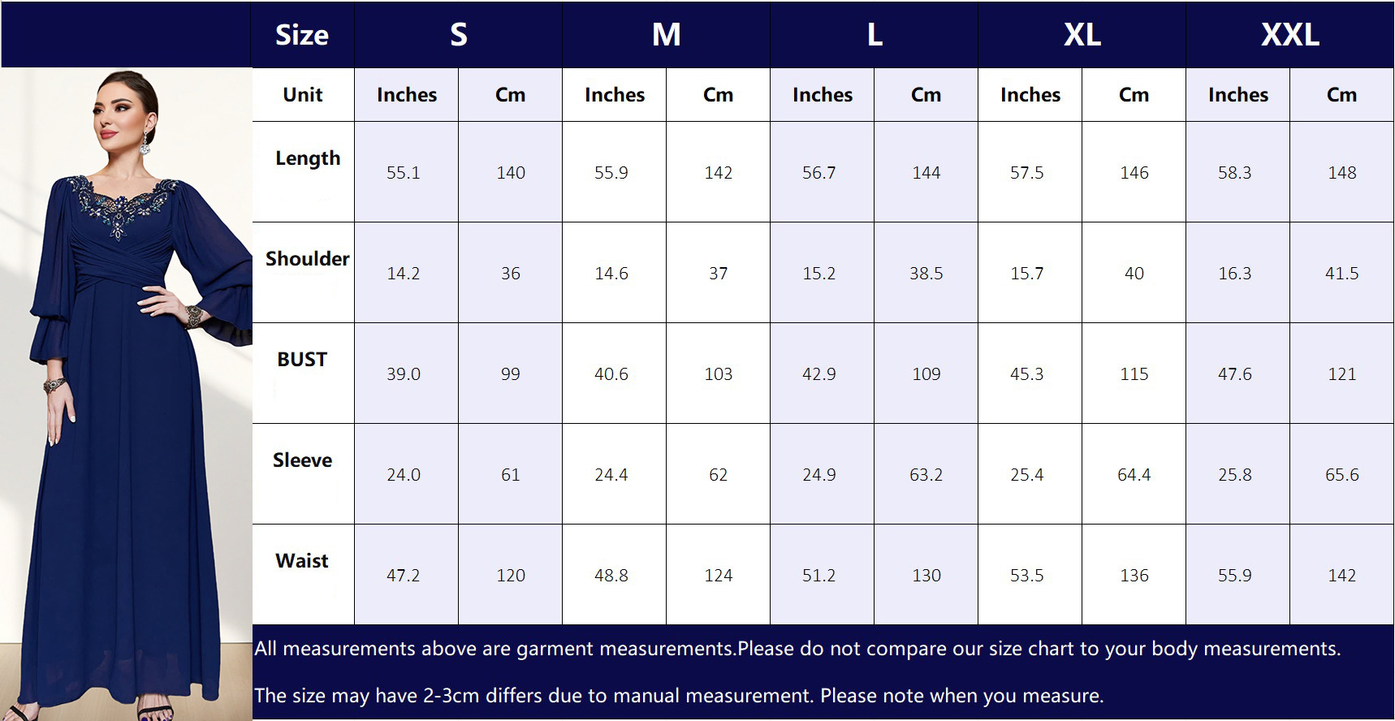Select the manual measurement note text
This screenshot has height=721, width=1395.
click(x=679, y=696)
